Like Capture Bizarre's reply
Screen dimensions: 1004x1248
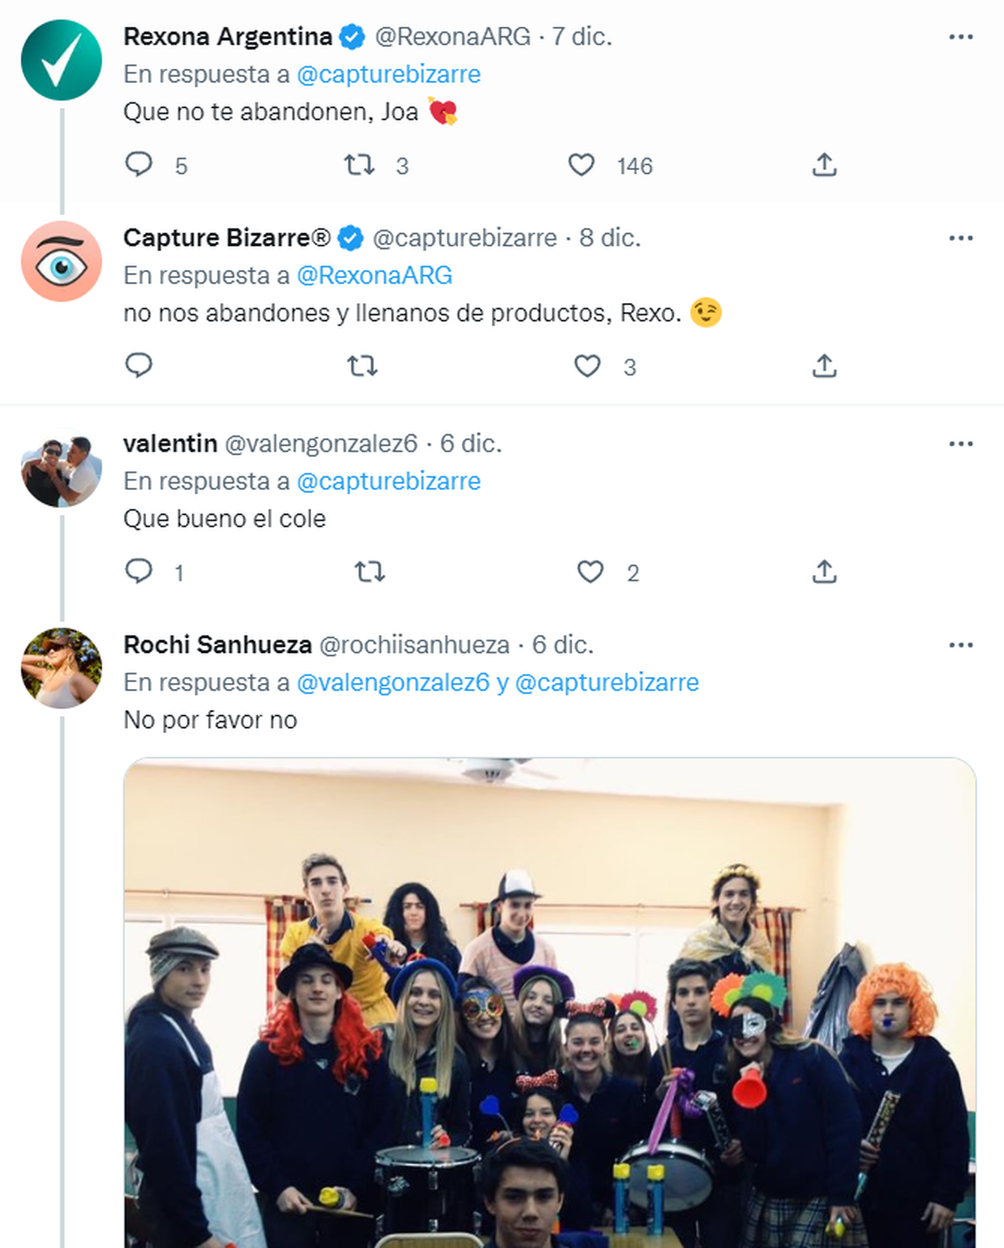(x=587, y=366)
